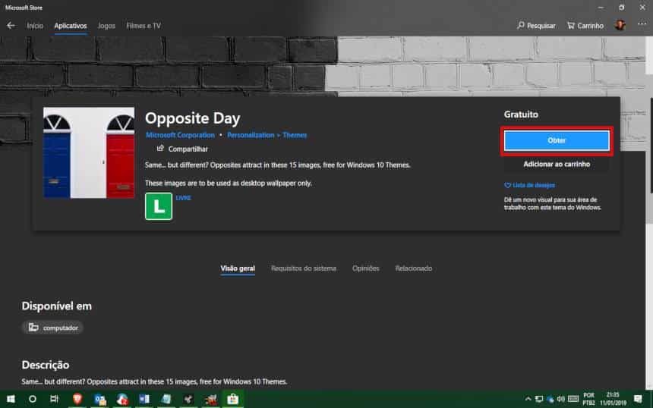Select the Aplicativos tab

tap(71, 26)
